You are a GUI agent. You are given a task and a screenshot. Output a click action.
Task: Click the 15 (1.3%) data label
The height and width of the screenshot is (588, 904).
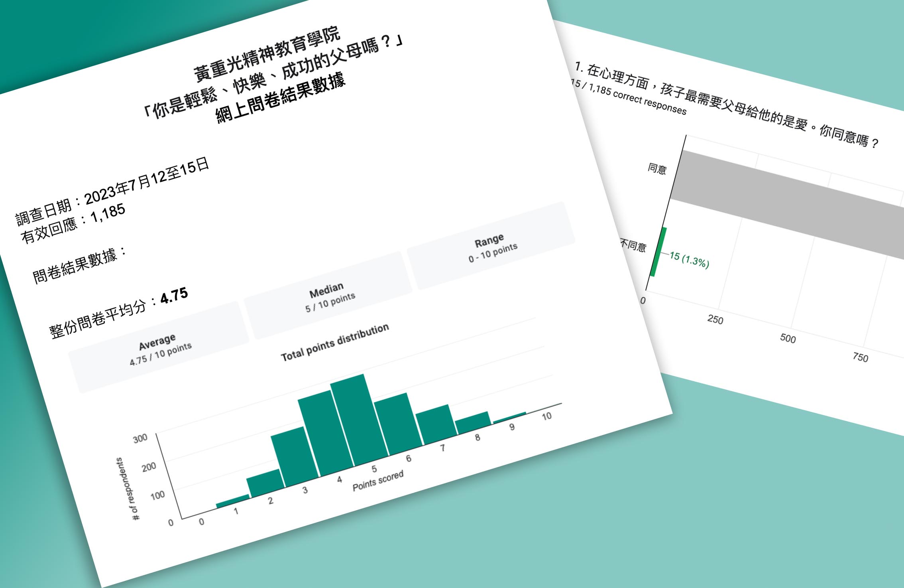pos(689,260)
